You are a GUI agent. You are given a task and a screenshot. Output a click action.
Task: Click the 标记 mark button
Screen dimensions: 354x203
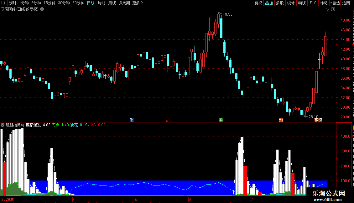pos(324,3)
